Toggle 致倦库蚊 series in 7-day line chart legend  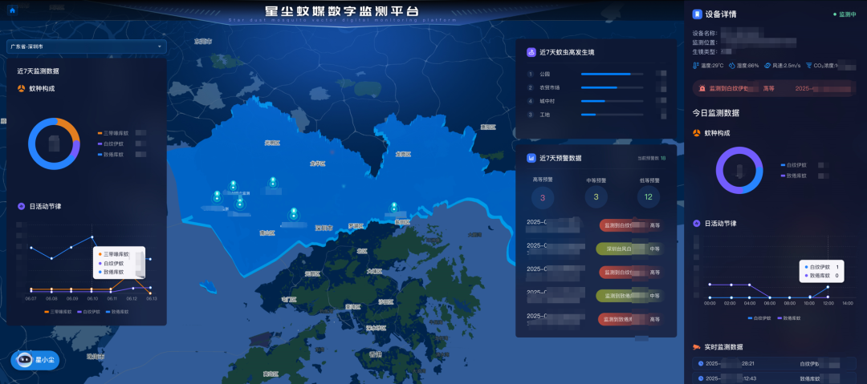tap(116, 312)
